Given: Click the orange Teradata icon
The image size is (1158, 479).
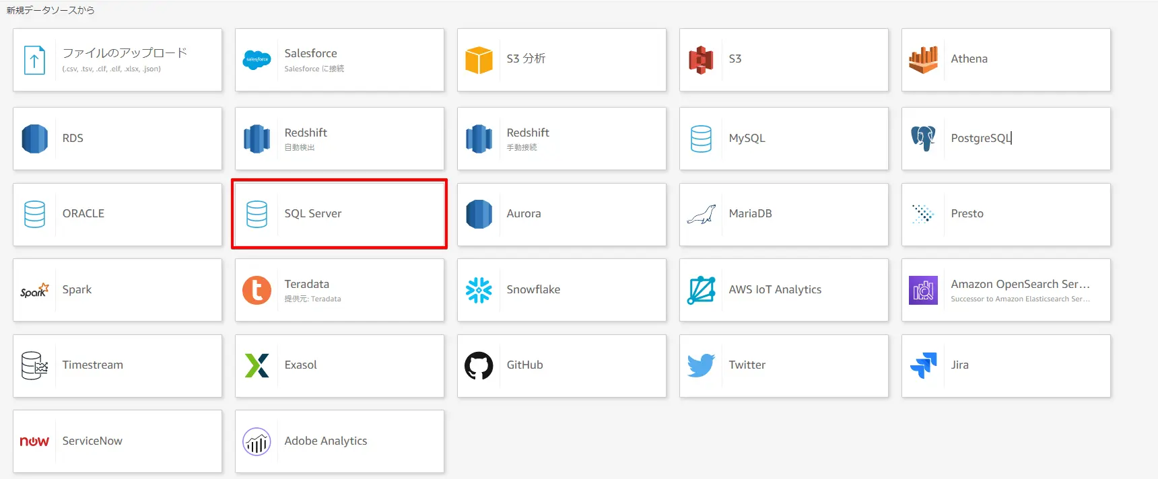Looking at the screenshot, I should pos(257,290).
